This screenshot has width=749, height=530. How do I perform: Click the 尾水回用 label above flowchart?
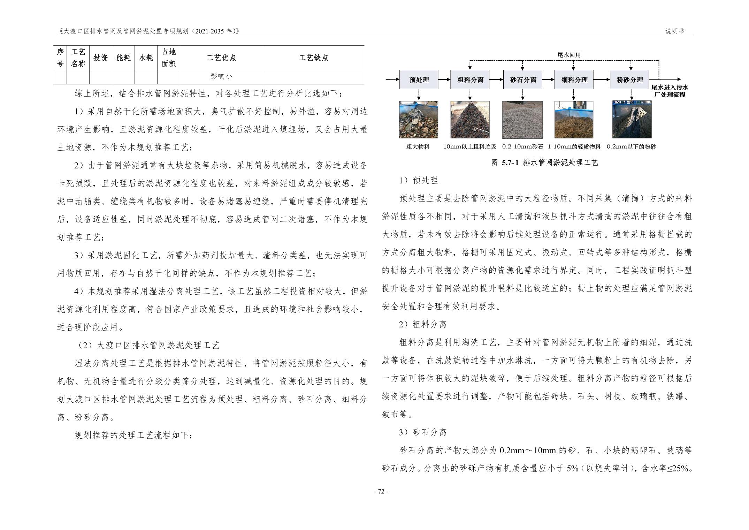tap(568, 55)
